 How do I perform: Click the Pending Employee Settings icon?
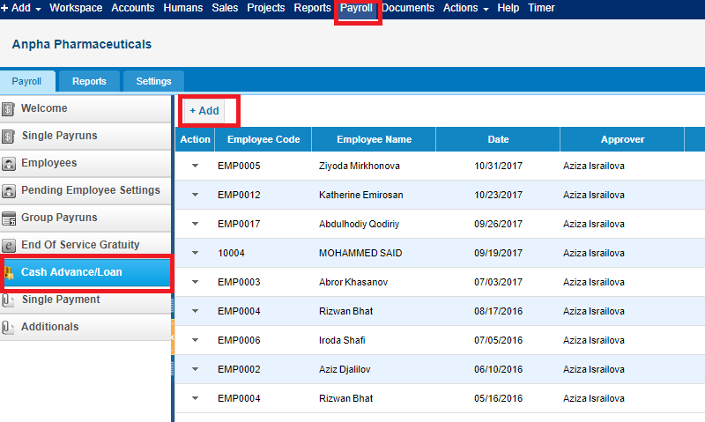[x=9, y=191]
